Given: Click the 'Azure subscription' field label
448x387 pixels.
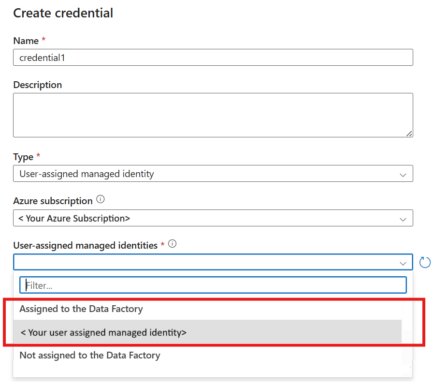Looking at the screenshot, I should pyautogui.click(x=53, y=201).
